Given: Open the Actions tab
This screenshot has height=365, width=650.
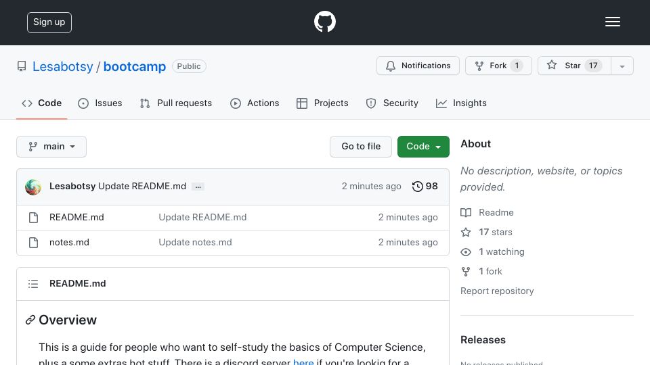Looking at the screenshot, I should click(255, 103).
